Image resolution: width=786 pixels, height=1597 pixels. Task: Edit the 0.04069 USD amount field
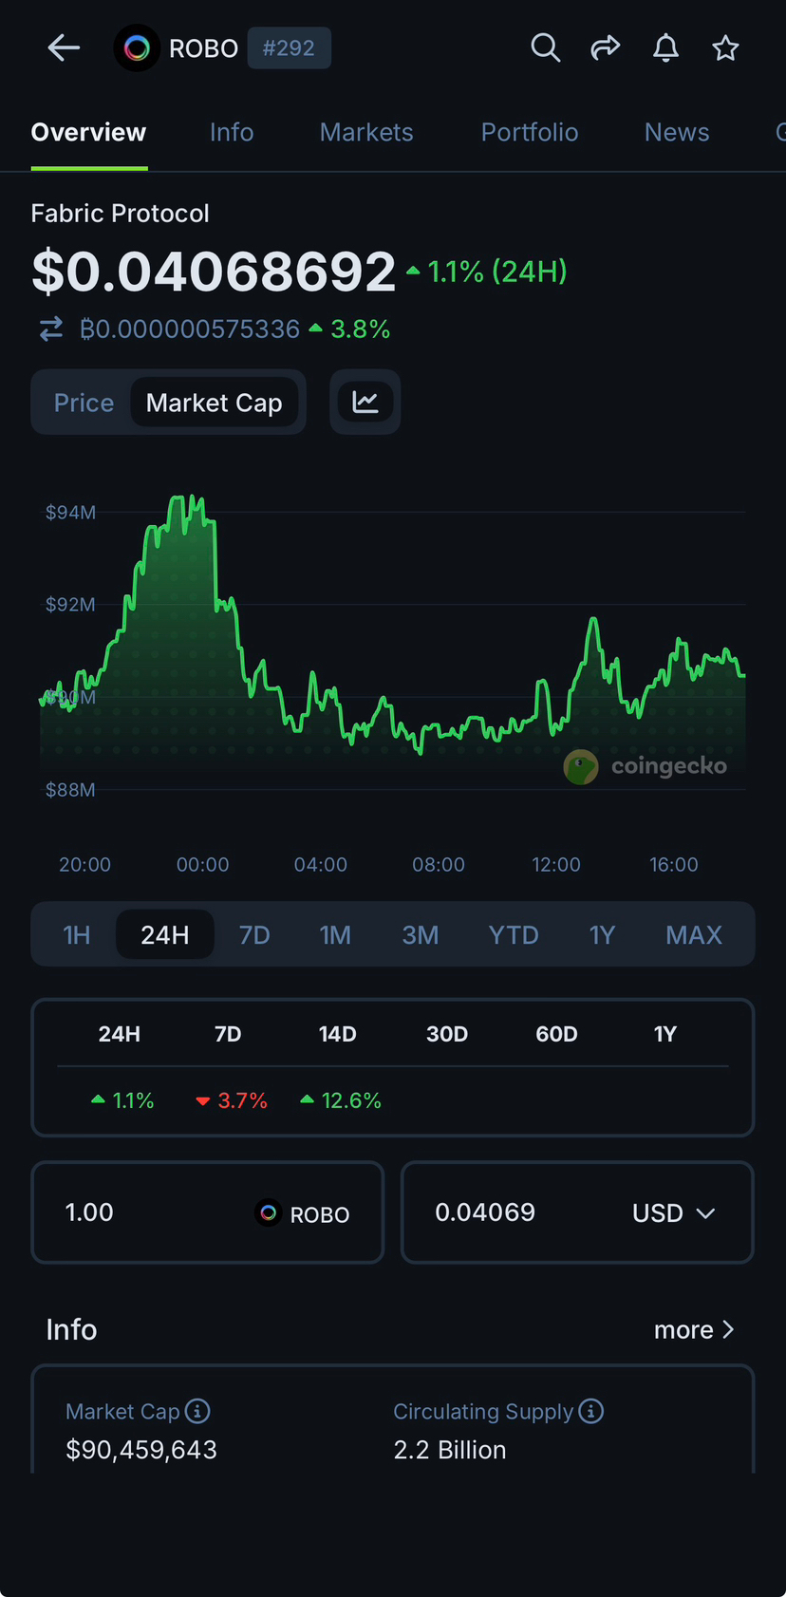577,1212
